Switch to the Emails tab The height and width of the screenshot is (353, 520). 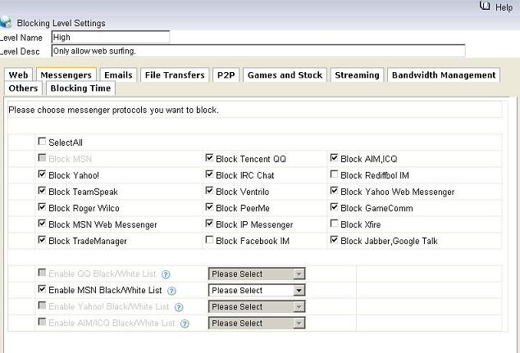tap(118, 75)
